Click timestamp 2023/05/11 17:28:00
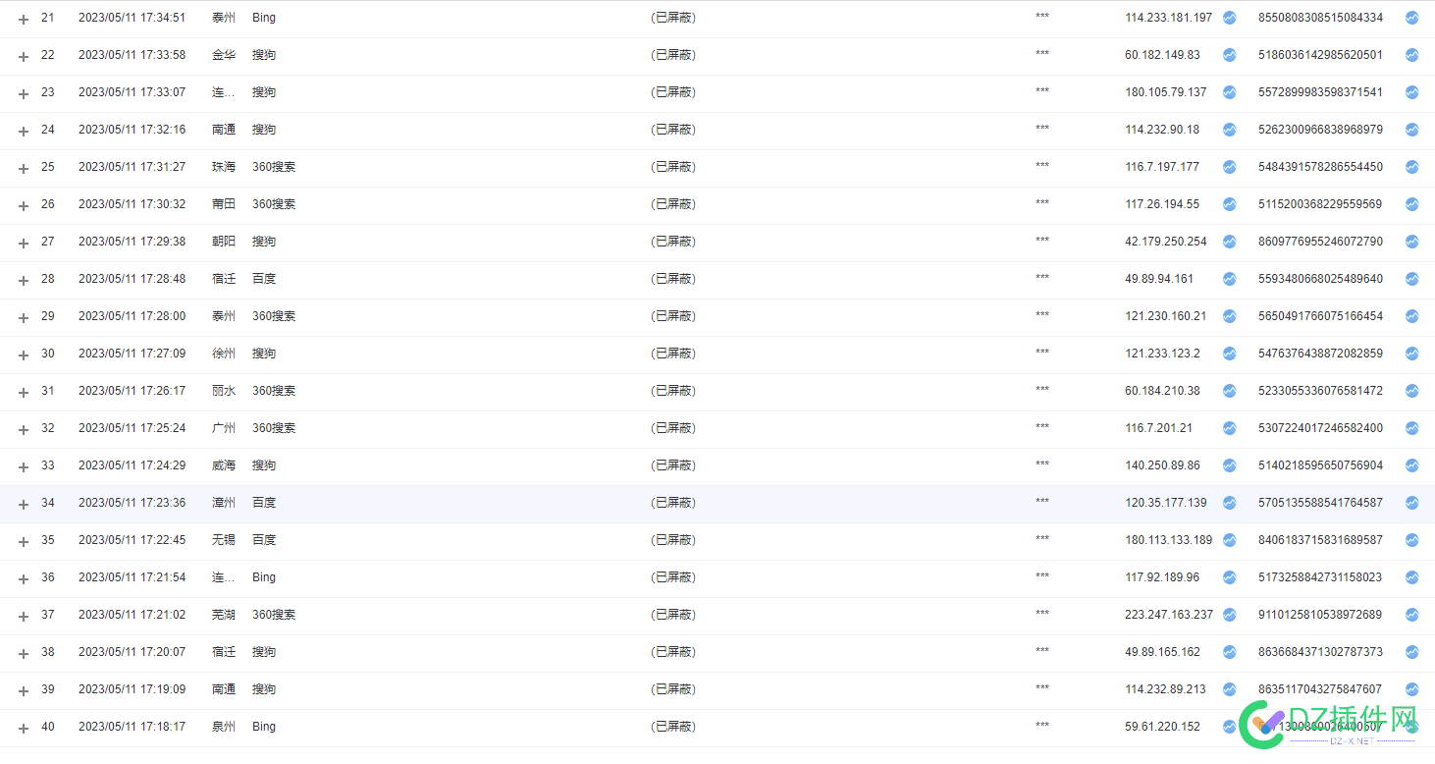This screenshot has width=1435, height=764. click(132, 316)
